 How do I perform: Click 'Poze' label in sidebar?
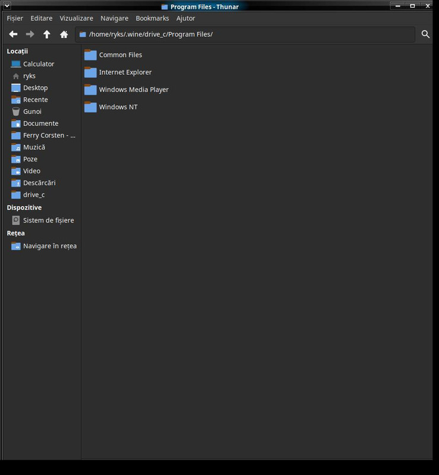[x=30, y=159]
